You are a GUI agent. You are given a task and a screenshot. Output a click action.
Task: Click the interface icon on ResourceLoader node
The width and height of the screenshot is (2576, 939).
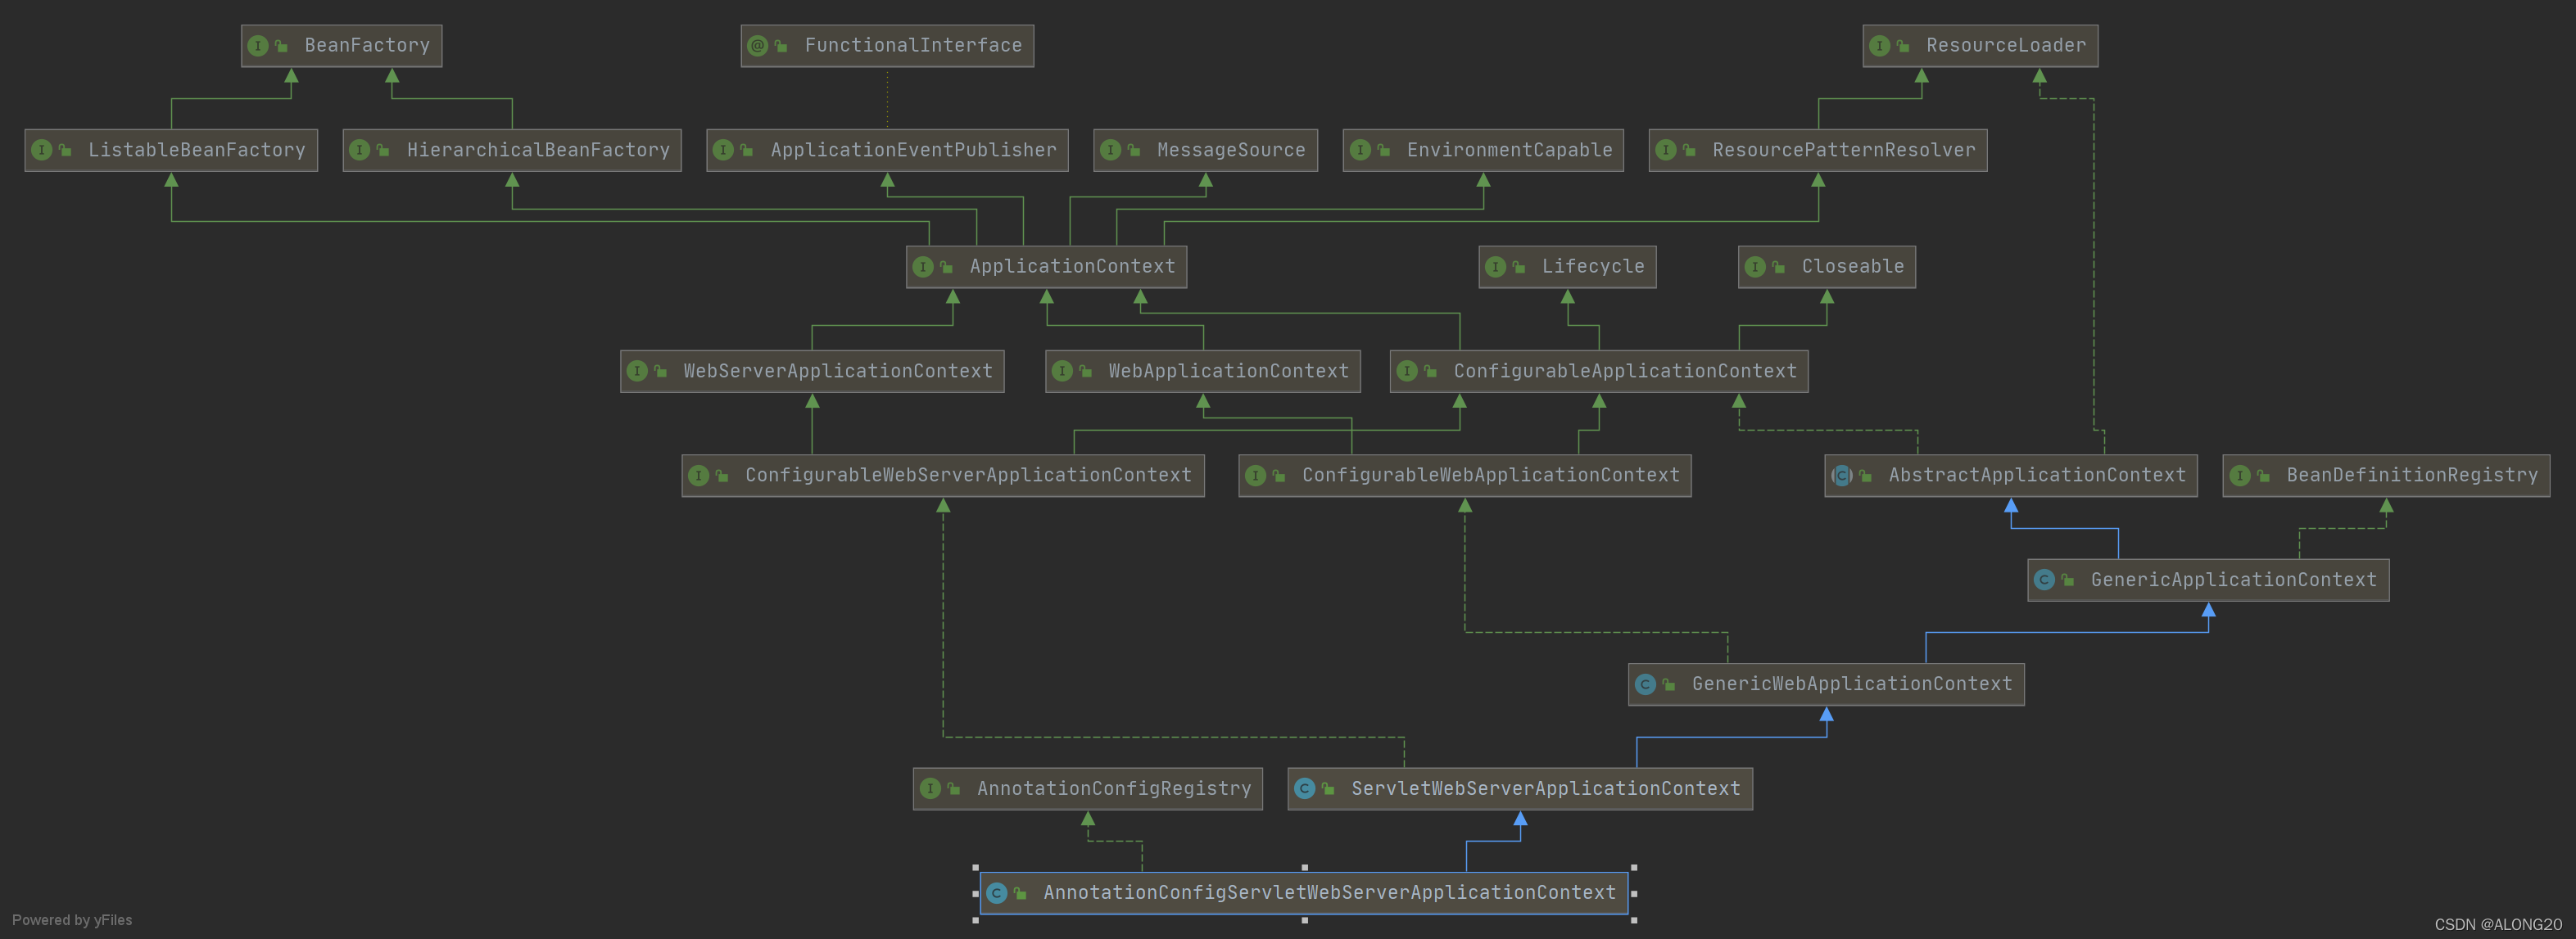pyautogui.click(x=1880, y=46)
